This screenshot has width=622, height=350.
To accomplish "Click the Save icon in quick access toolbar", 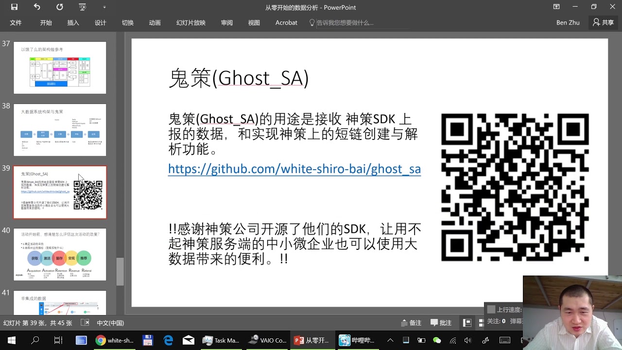I will [14, 7].
